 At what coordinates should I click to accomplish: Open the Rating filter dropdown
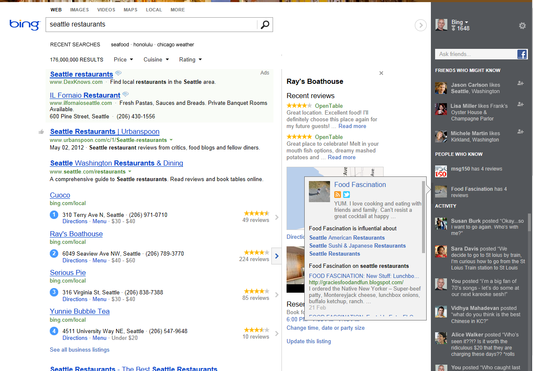190,60
